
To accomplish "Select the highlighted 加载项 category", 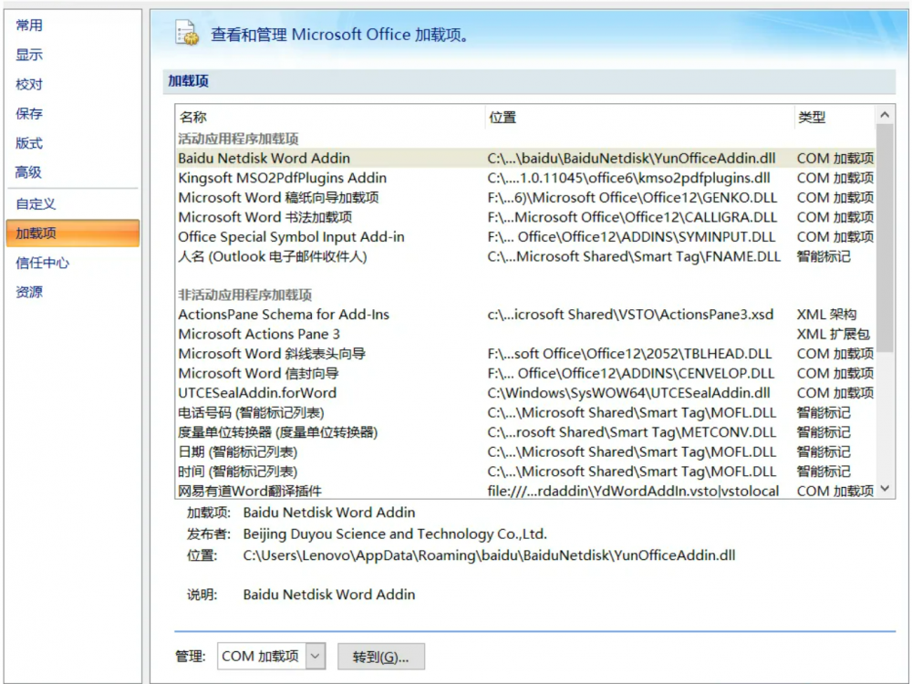I will point(73,233).
